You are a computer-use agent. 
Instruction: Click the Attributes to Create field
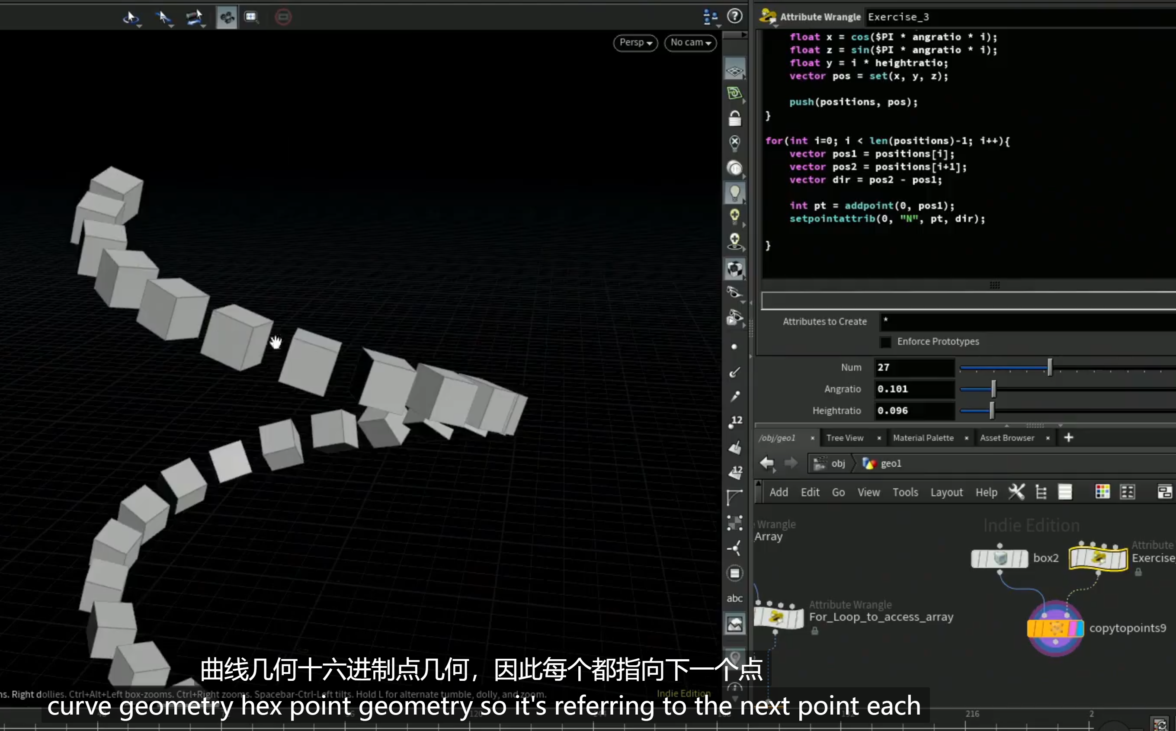click(1028, 321)
